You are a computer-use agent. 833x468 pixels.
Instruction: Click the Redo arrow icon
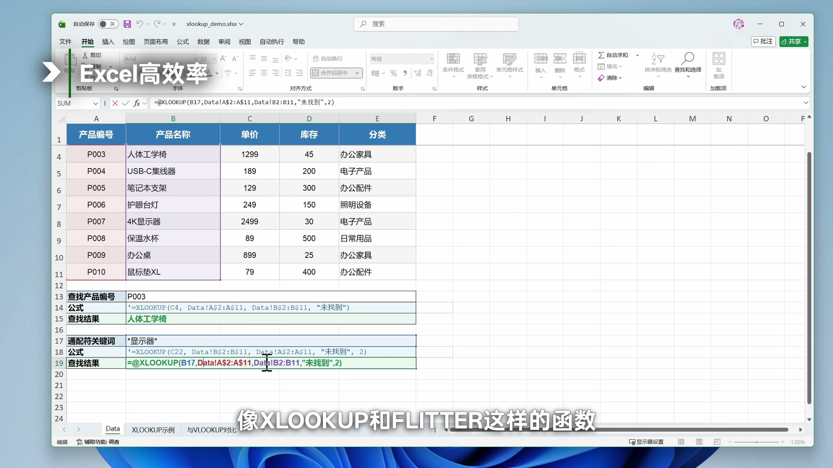(x=157, y=24)
